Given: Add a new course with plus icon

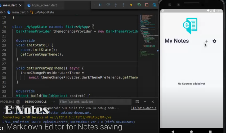Looking at the screenshot, I should (x=207, y=41).
